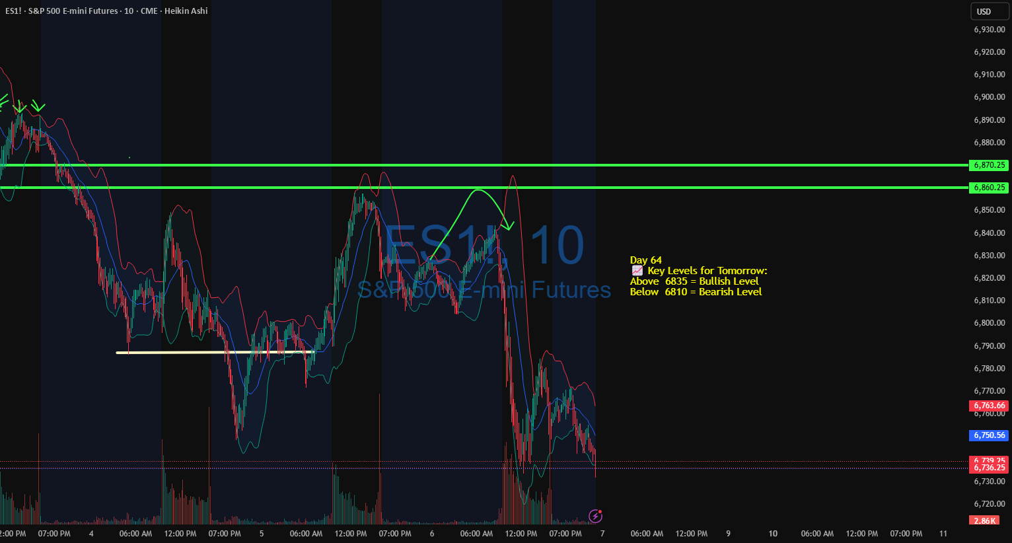Click the purple lightning bolt events icon
Image resolution: width=1012 pixels, height=543 pixels.
tap(595, 516)
